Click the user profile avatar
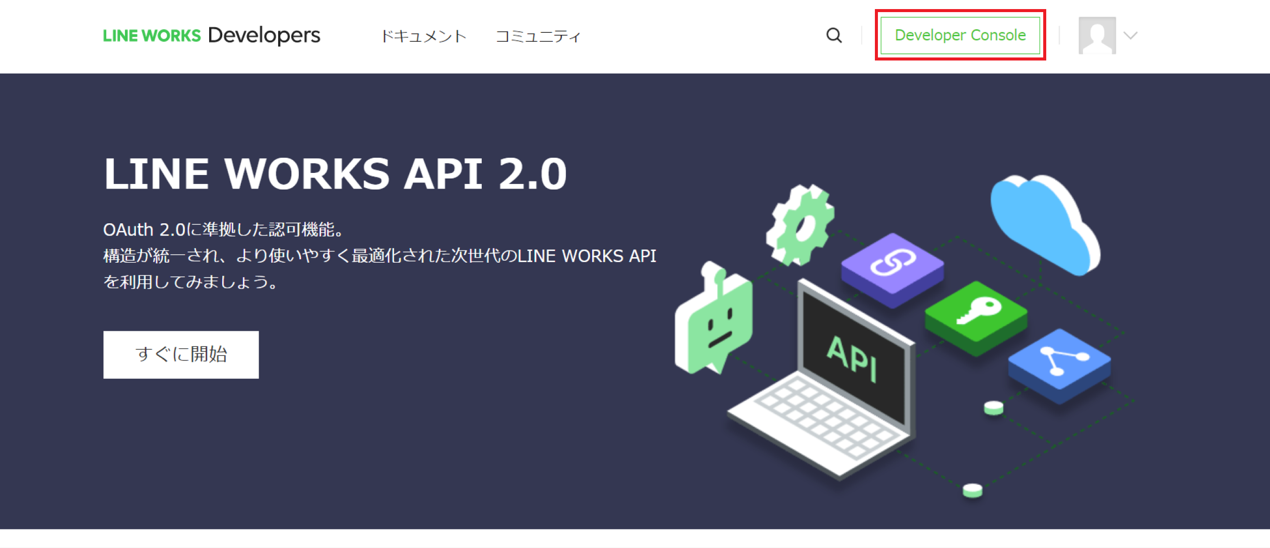 pyautogui.click(x=1097, y=35)
